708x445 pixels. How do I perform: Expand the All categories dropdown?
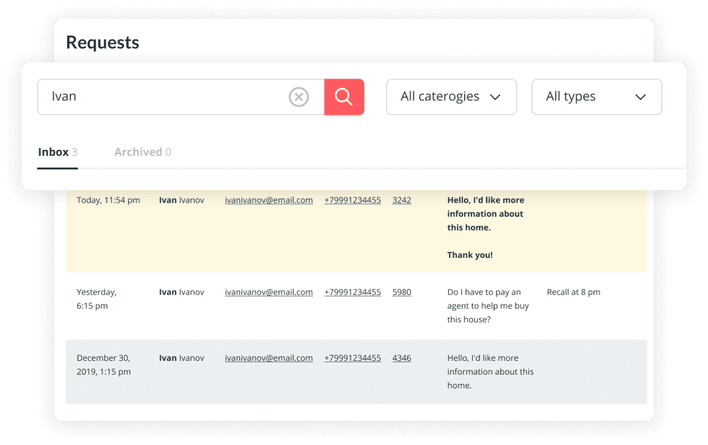tap(451, 97)
